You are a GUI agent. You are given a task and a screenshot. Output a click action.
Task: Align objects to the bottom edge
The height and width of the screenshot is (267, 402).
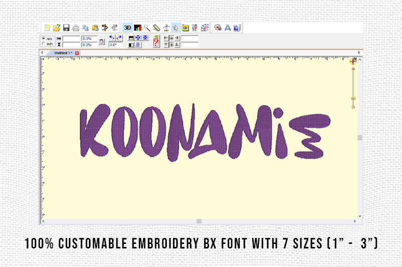click(x=177, y=45)
